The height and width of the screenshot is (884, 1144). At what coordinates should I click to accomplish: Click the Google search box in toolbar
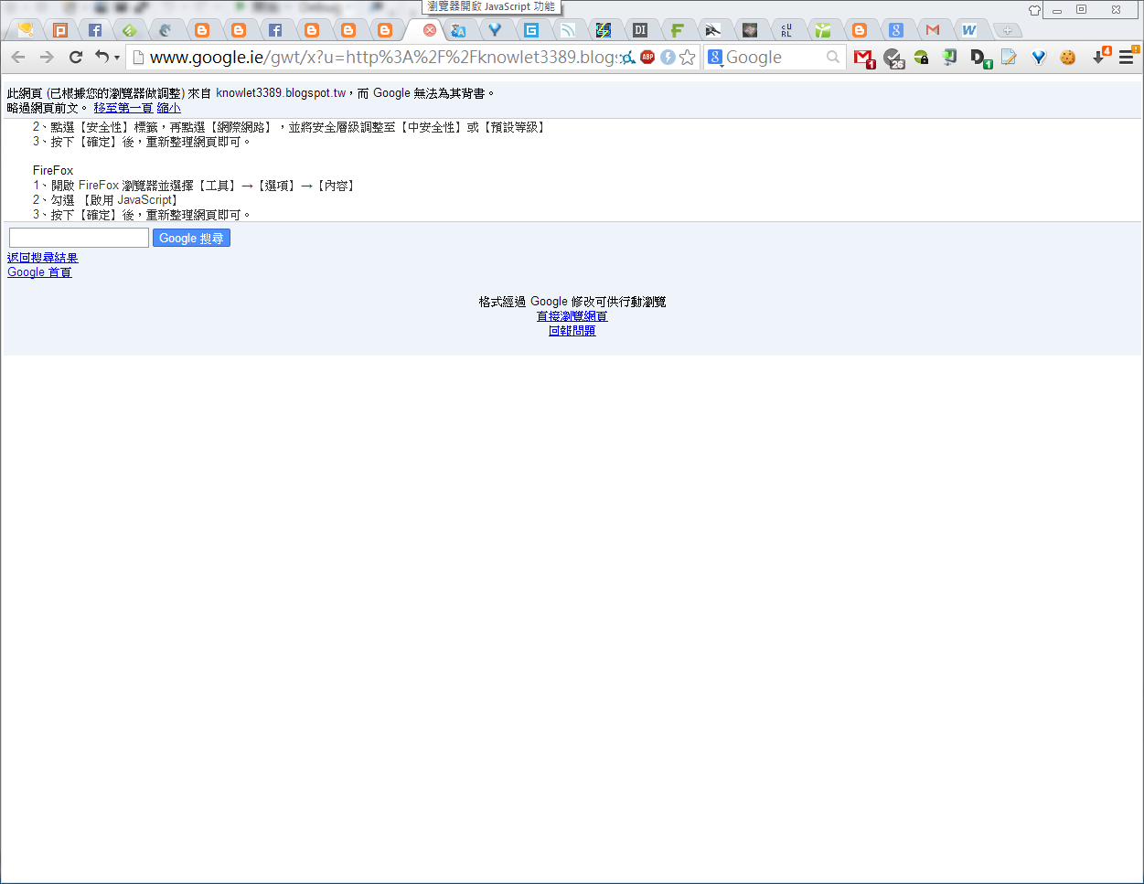pyautogui.click(x=774, y=58)
